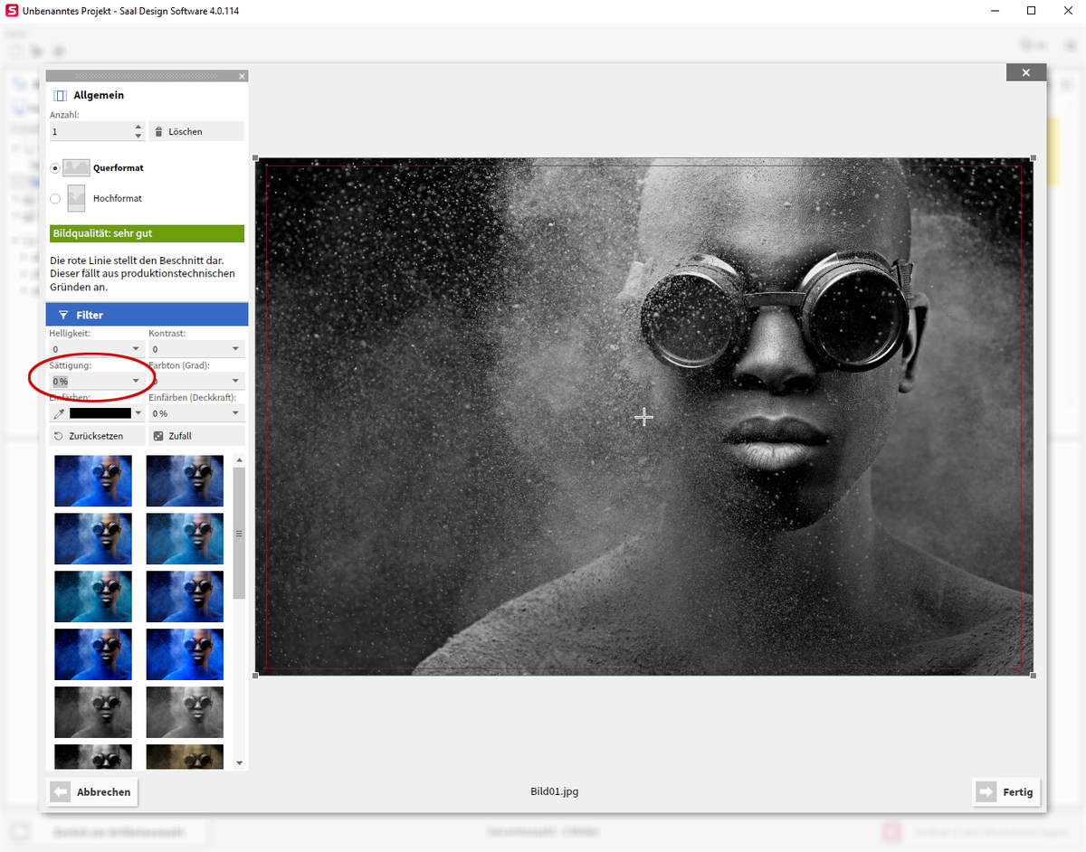Image resolution: width=1086 pixels, height=852 pixels.
Task: Open the black Einfärben color swatch
Action: [x=100, y=413]
